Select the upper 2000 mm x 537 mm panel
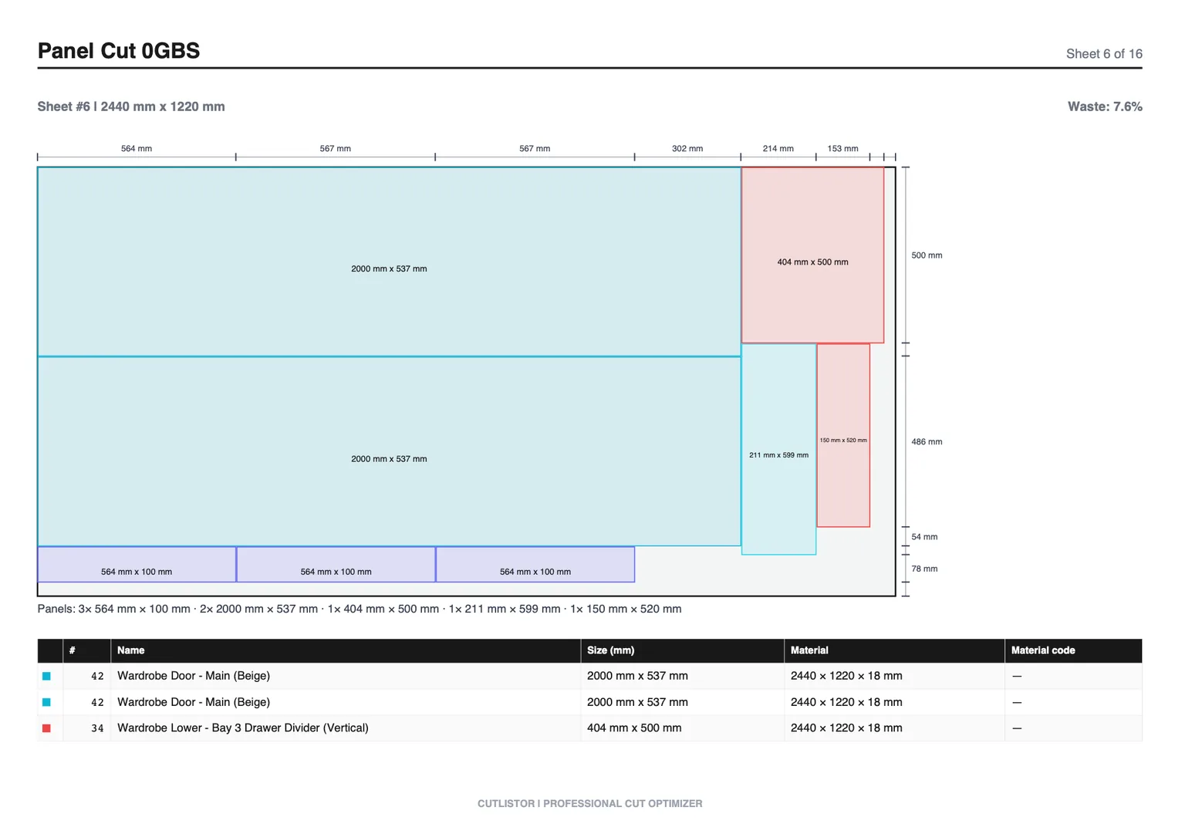The width and height of the screenshot is (1185, 834). click(x=389, y=262)
